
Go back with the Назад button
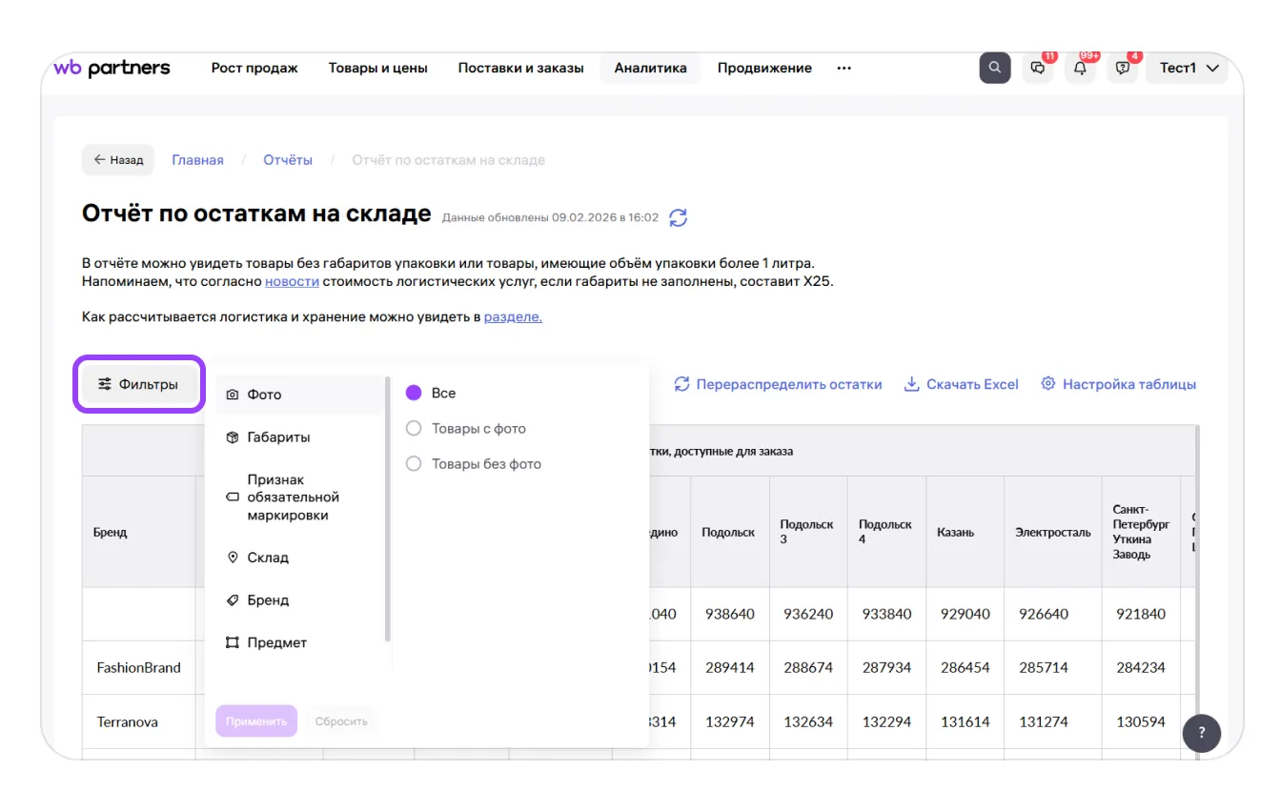pos(118,160)
